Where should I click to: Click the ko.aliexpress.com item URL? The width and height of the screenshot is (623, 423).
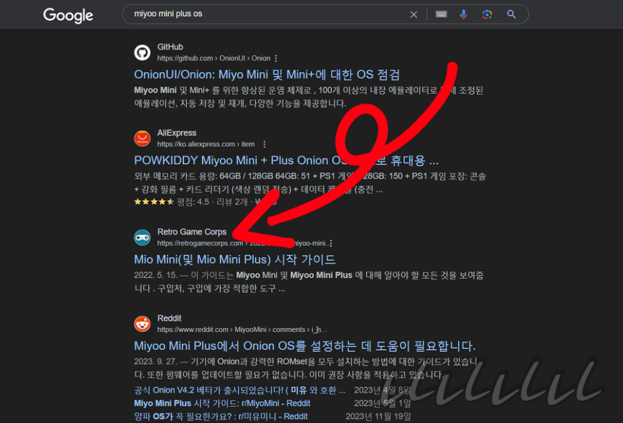[206, 144]
